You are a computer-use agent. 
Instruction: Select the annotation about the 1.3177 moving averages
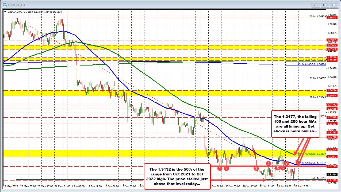295,124
